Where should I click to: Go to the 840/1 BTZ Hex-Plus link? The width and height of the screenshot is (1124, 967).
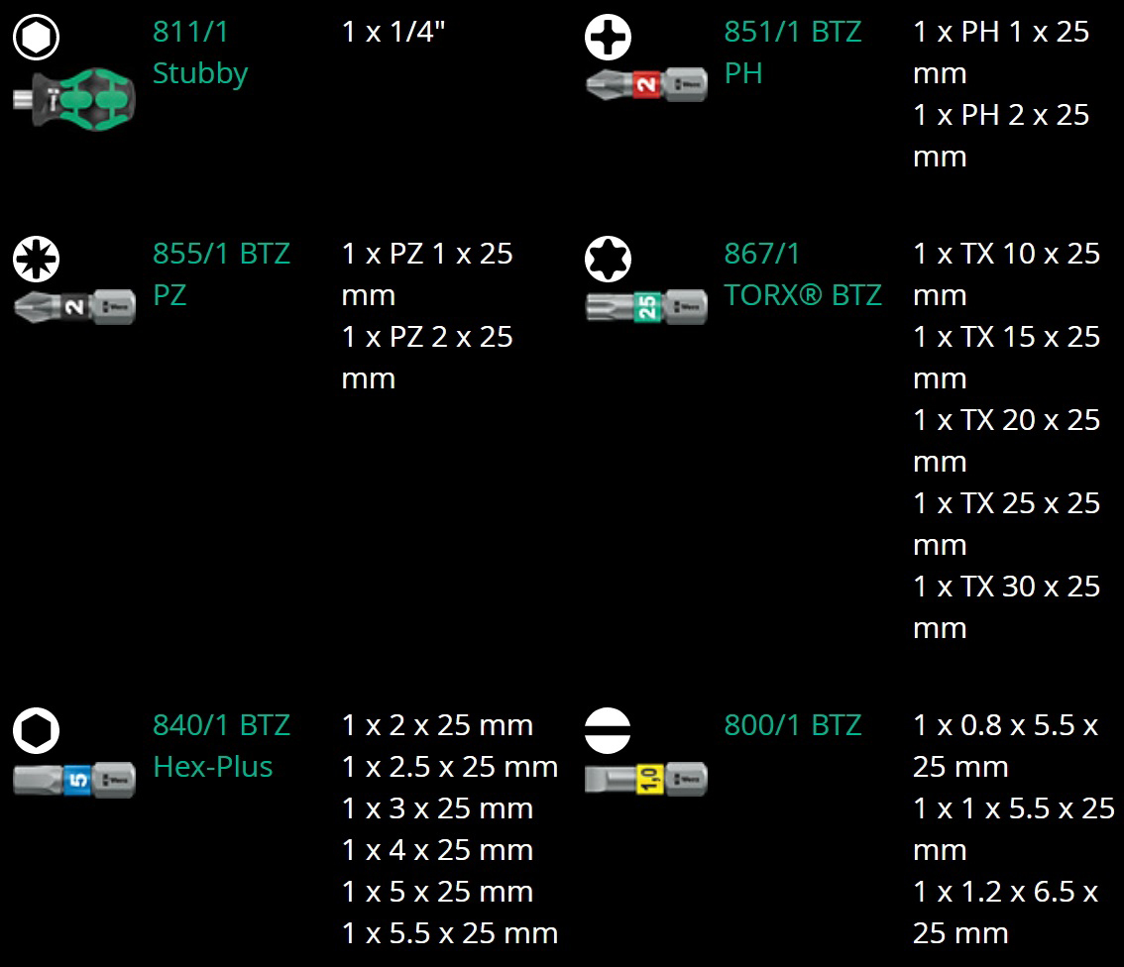[x=220, y=746]
